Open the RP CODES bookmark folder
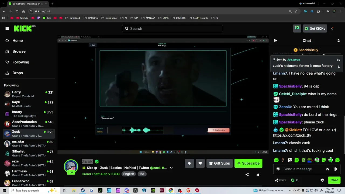The height and width of the screenshot is (194, 345). click(x=91, y=18)
